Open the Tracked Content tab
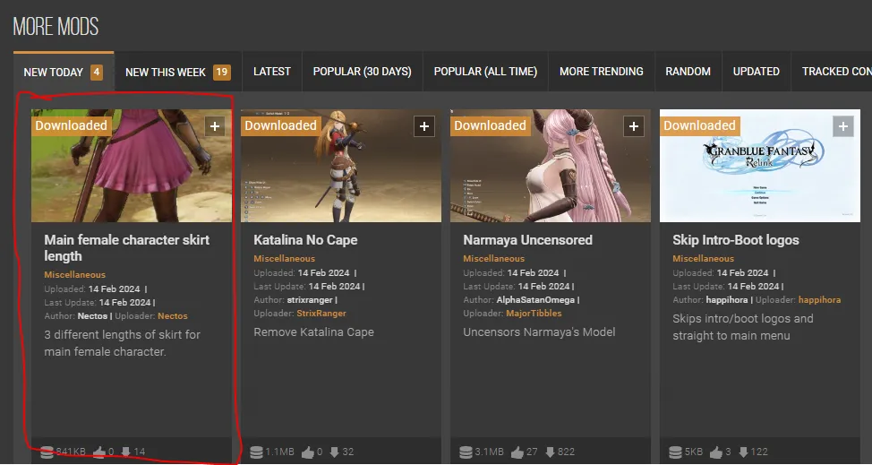 point(832,72)
